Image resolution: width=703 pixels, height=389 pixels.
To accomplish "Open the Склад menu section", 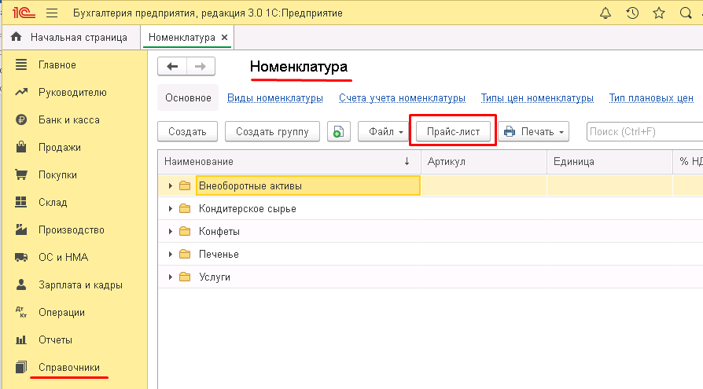I will pos(53,203).
